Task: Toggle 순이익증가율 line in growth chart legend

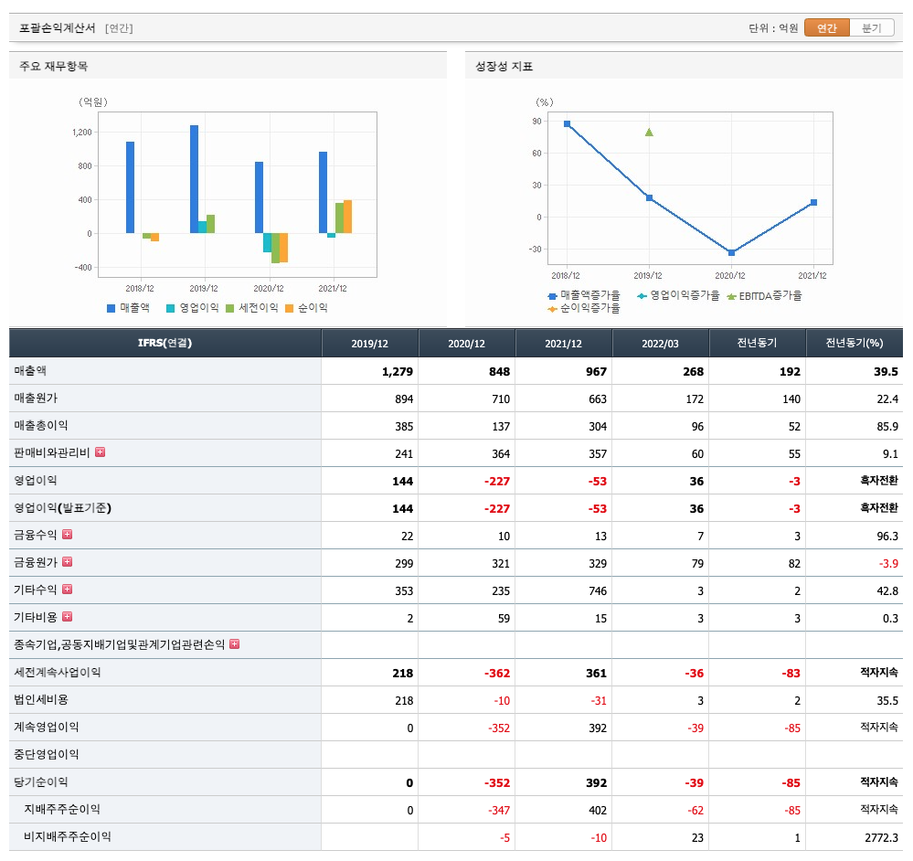Action: pos(584,309)
